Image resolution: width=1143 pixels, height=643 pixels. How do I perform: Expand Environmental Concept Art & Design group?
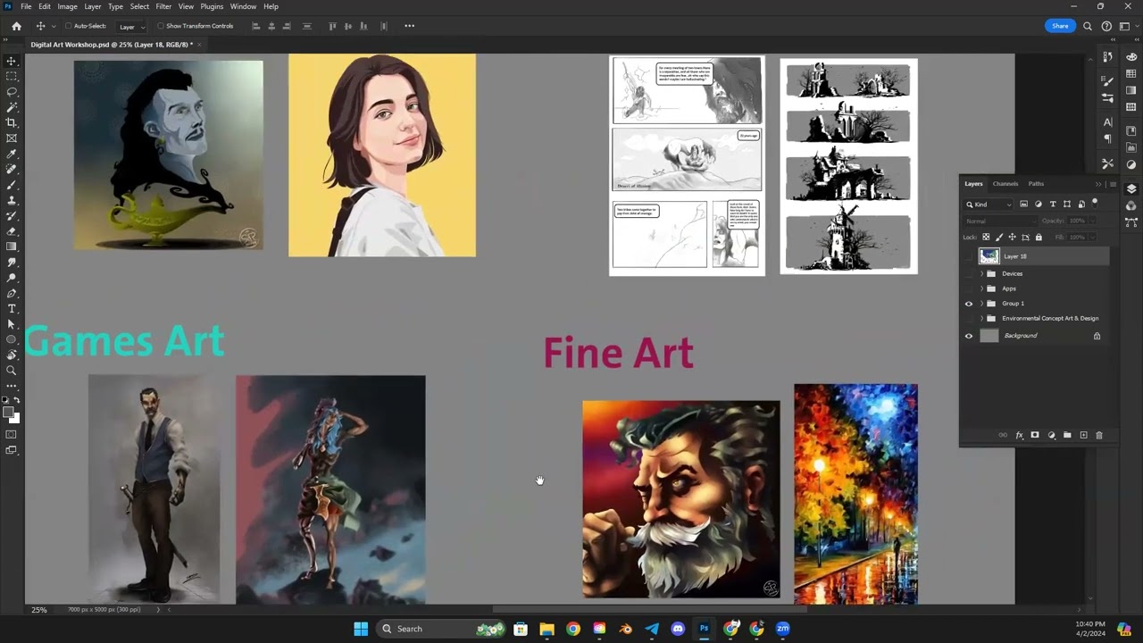click(x=982, y=318)
